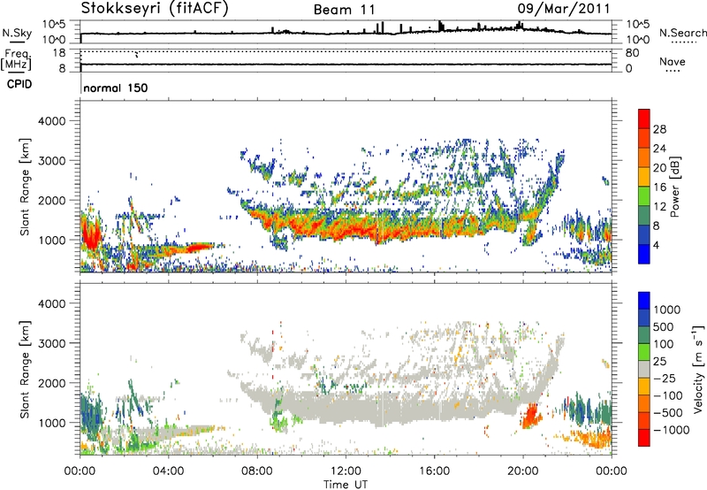707x490 pixels.
Task: Select the Freq. [MHz] axis label
Action: pos(16,59)
